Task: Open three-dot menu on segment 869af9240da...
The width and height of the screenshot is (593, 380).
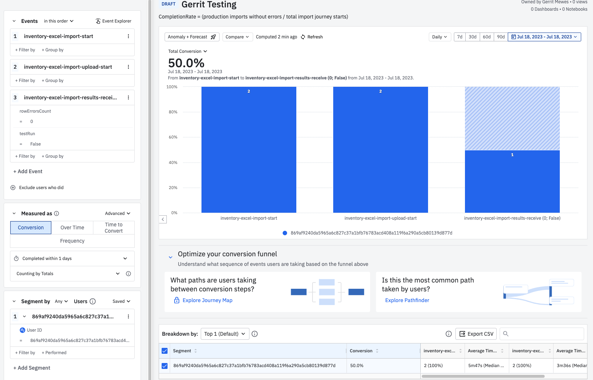Action: click(128, 316)
